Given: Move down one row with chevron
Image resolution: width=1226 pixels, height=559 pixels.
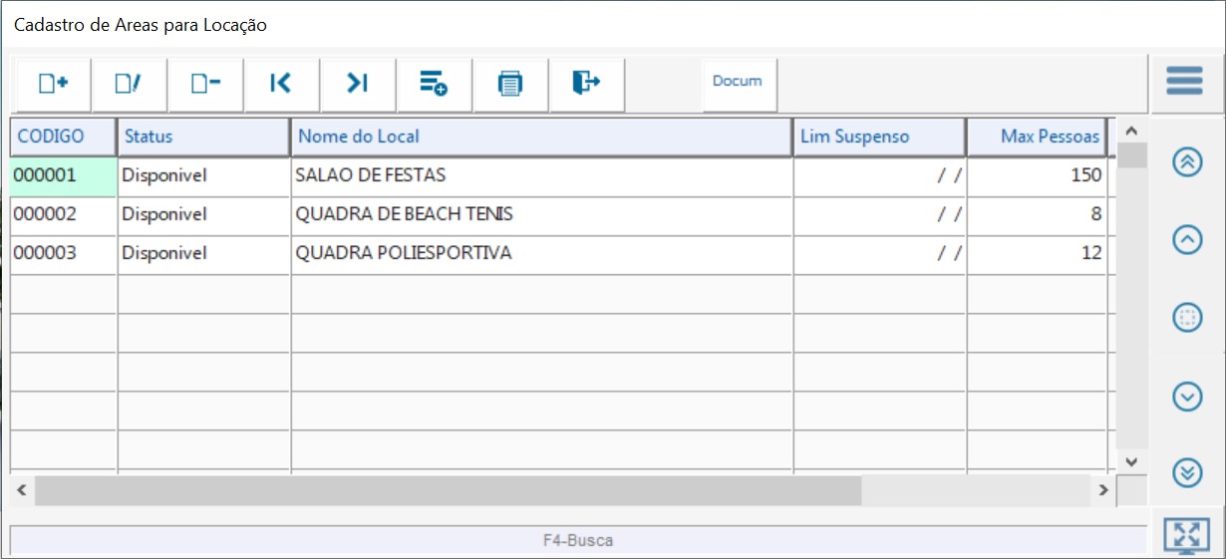Looking at the screenshot, I should point(1186,397).
